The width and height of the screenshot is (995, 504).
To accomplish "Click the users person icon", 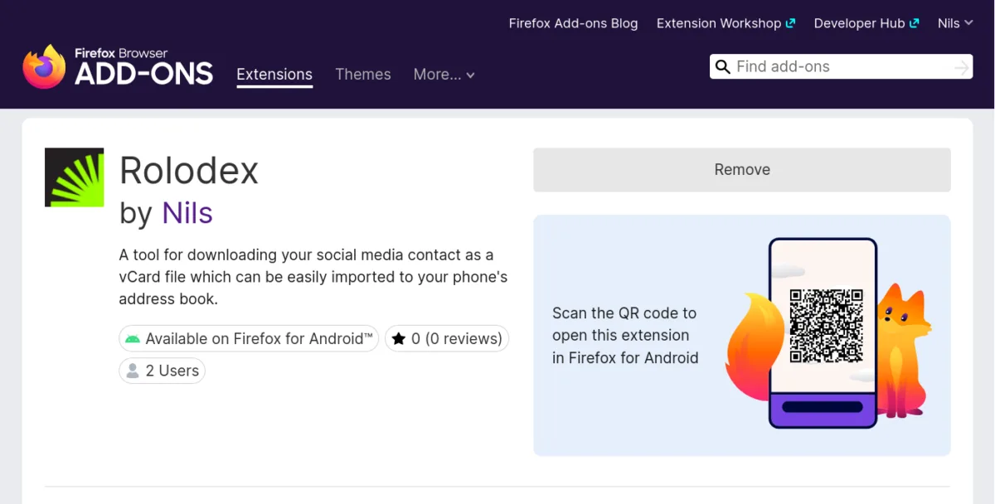I will pos(132,371).
